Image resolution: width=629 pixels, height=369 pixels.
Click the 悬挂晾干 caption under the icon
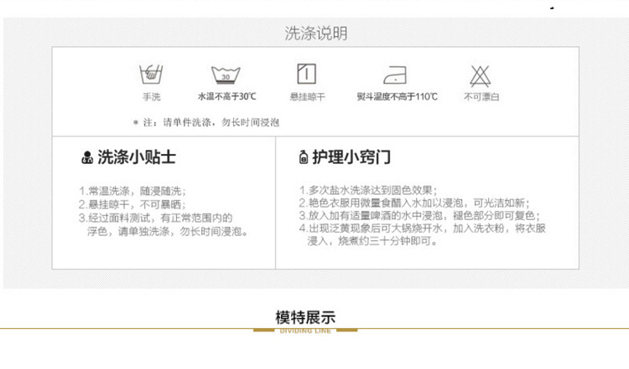coord(308,97)
